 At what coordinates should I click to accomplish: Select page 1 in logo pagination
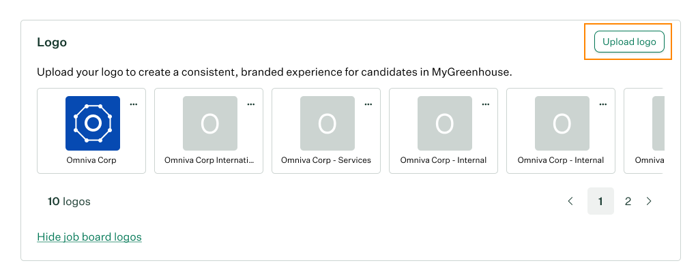point(600,201)
